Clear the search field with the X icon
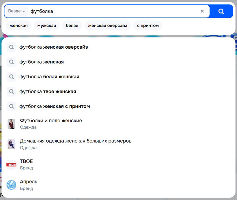The height and width of the screenshot is (200, 237). coord(202,11)
